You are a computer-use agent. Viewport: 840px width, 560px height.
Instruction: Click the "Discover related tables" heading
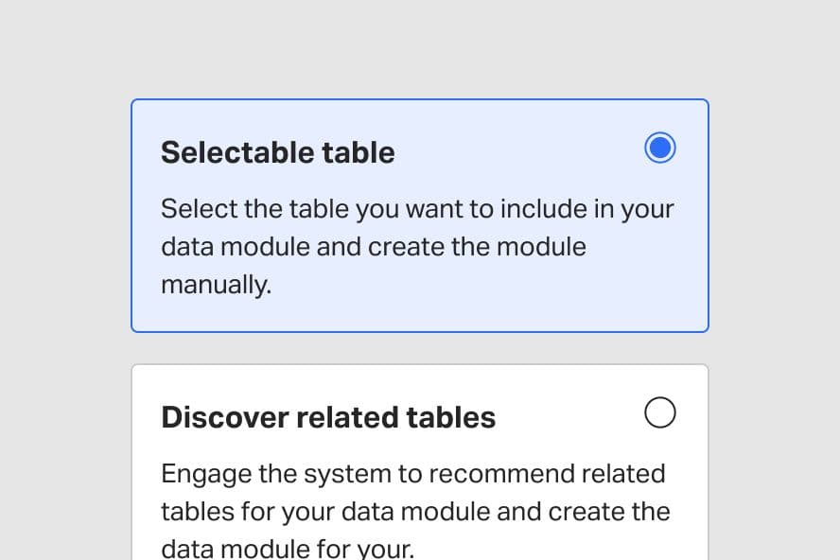pos(328,417)
